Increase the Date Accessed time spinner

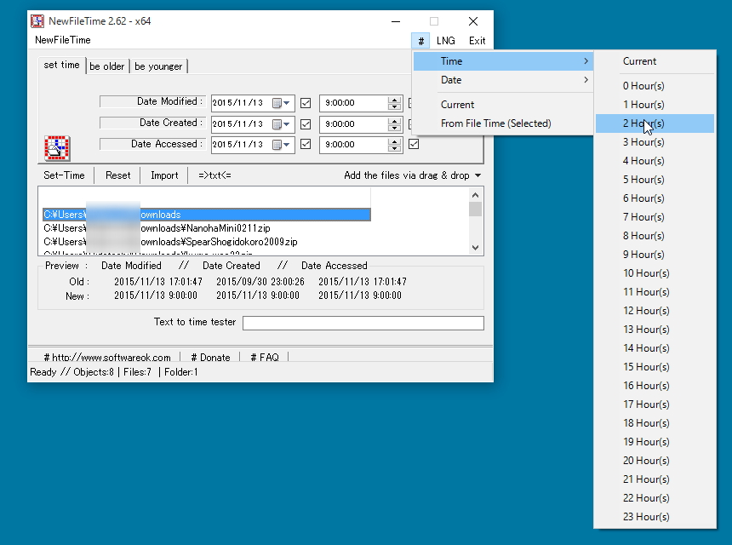coord(394,141)
